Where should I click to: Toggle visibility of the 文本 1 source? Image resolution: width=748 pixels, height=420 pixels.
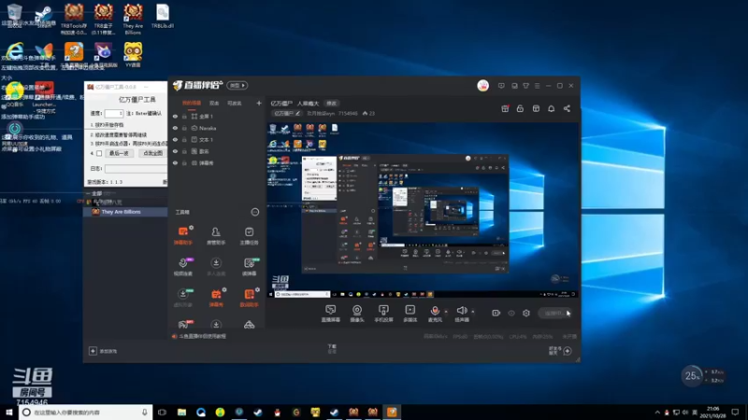pos(175,139)
